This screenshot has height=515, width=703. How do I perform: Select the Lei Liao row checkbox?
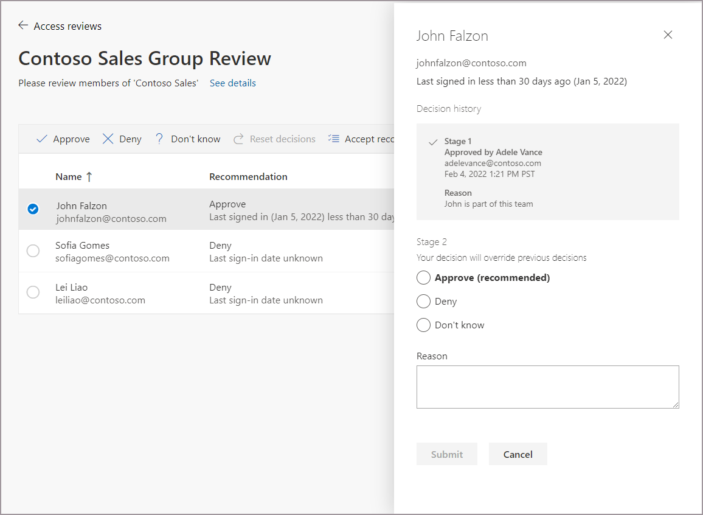click(x=33, y=292)
